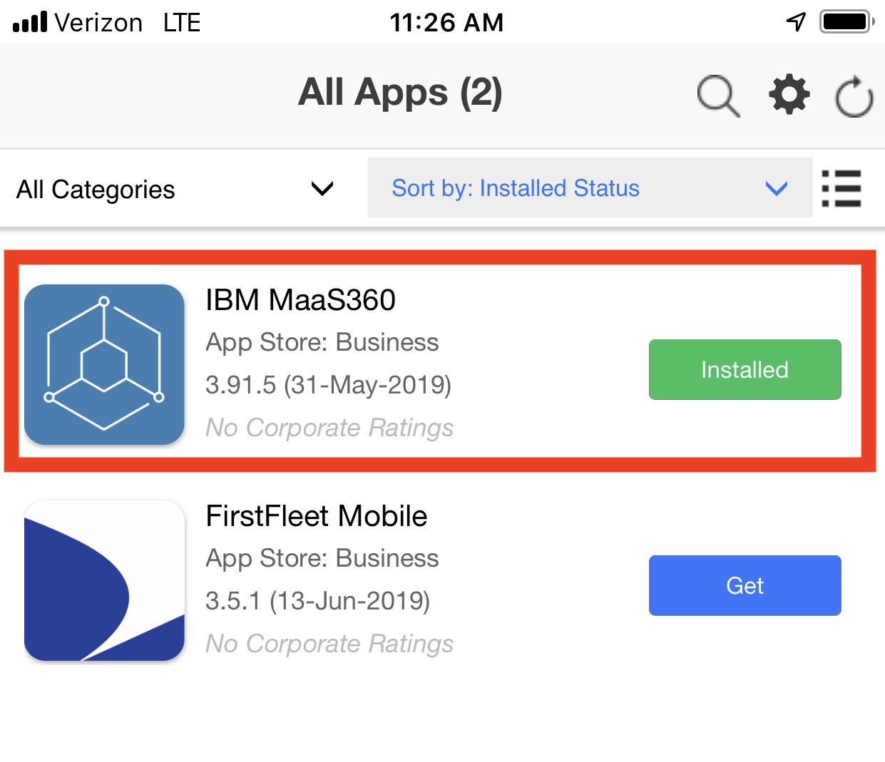Tap the FirstFleet Mobile app icon
The width and height of the screenshot is (885, 762).
click(x=104, y=580)
